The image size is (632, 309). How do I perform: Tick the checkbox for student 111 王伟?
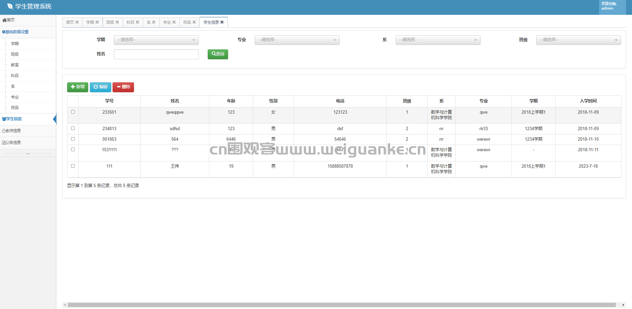(73, 166)
